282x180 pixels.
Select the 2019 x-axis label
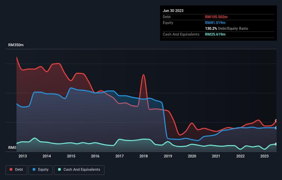(168, 156)
